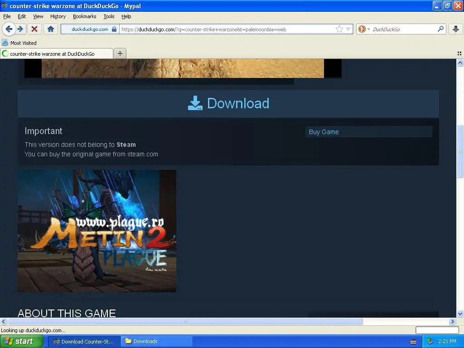464x348 pixels.
Task: Stop loading the page
Action: (34, 29)
